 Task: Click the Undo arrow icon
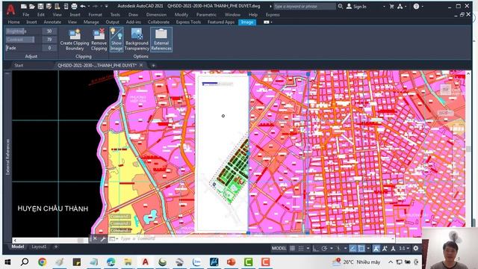click(x=83, y=6)
